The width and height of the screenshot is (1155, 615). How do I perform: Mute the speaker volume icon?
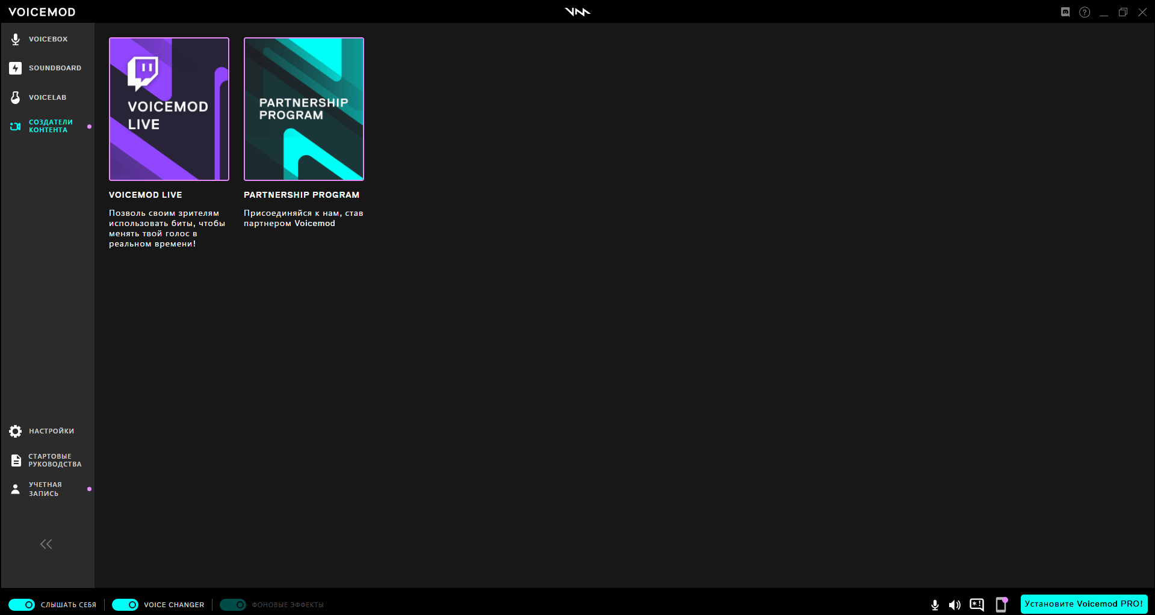[955, 605]
